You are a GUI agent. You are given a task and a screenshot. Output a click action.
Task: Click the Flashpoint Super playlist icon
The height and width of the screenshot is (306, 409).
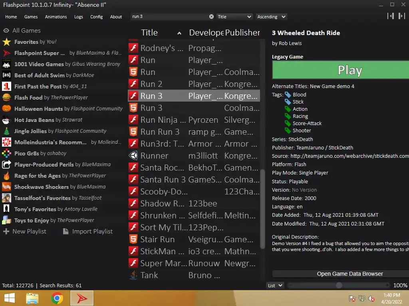tap(6, 53)
